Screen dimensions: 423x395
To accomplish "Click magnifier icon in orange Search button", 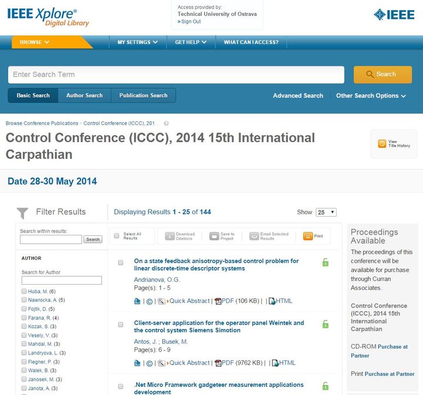I will (370, 75).
